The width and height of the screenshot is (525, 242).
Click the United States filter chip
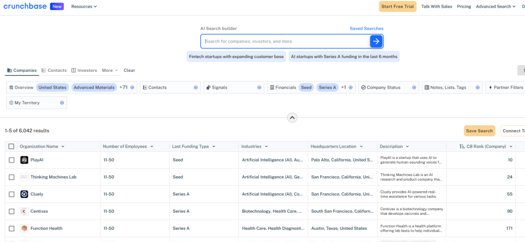coord(52,87)
